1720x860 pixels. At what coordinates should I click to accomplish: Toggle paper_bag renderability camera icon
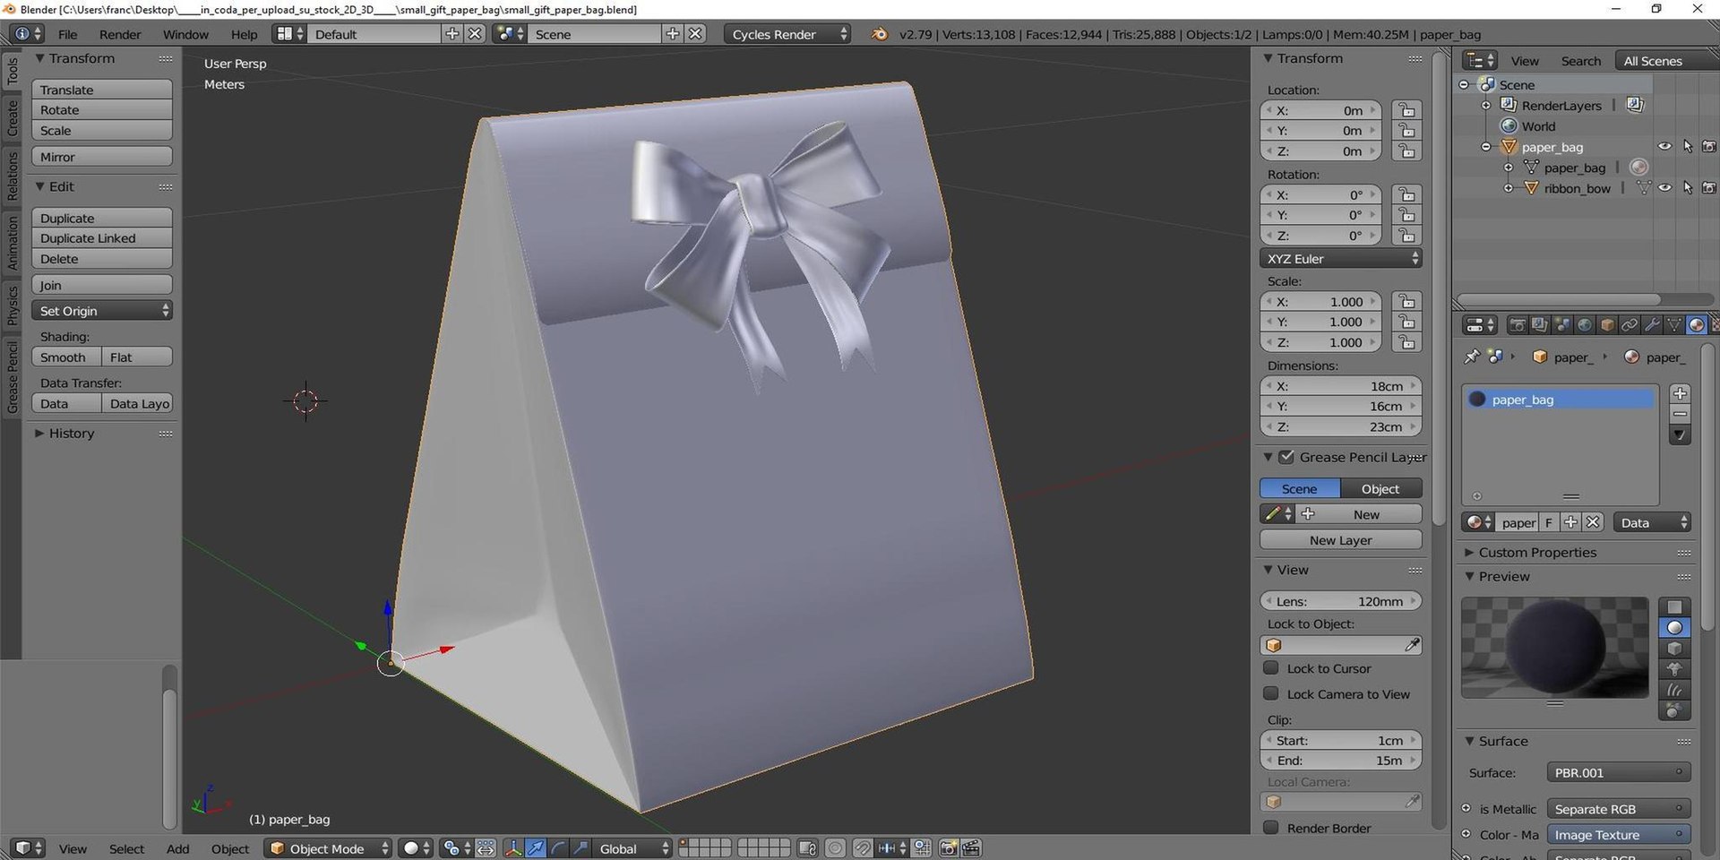click(x=1709, y=147)
